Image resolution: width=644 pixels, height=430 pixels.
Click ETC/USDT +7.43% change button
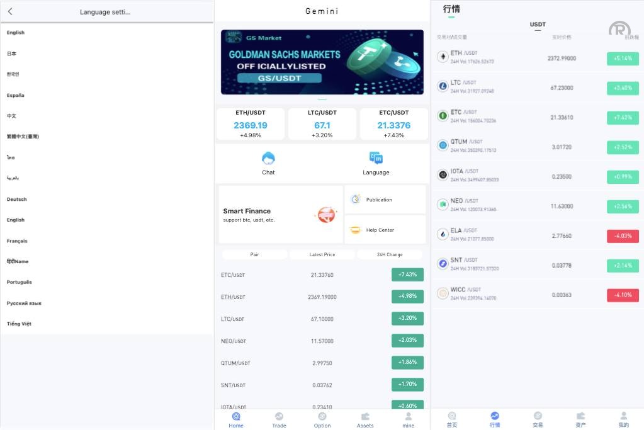pos(407,274)
